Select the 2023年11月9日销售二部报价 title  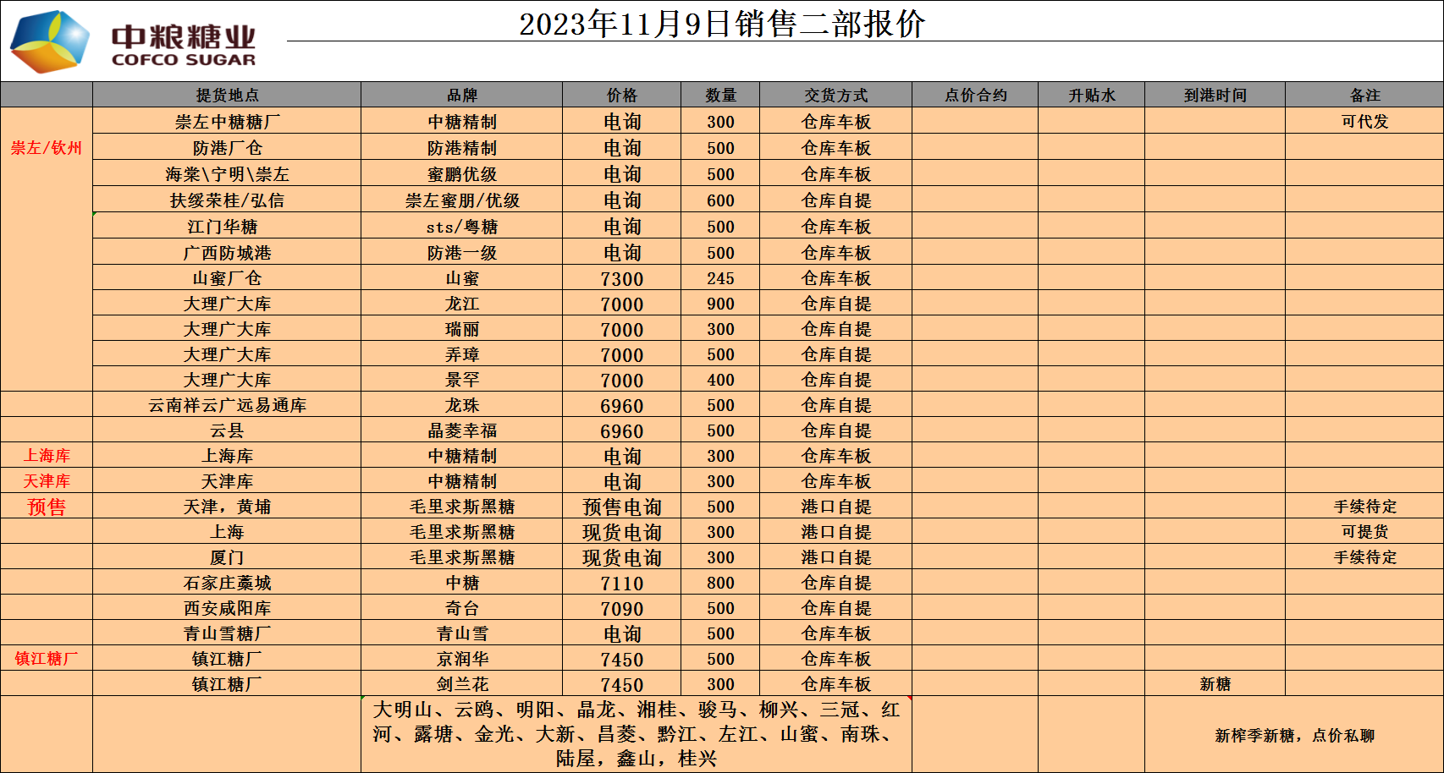point(721,24)
